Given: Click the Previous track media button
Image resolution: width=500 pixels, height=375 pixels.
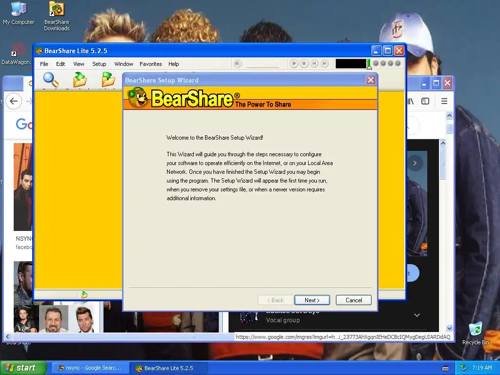Looking at the screenshot, I should (x=314, y=63).
